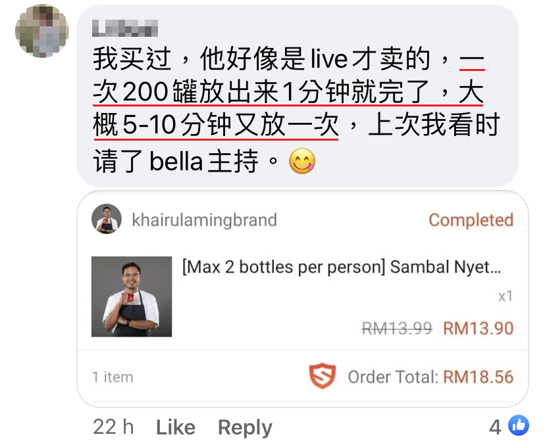Click the yummy face emoji in comment
Image resolution: width=545 pixels, height=443 pixels.
[x=302, y=161]
